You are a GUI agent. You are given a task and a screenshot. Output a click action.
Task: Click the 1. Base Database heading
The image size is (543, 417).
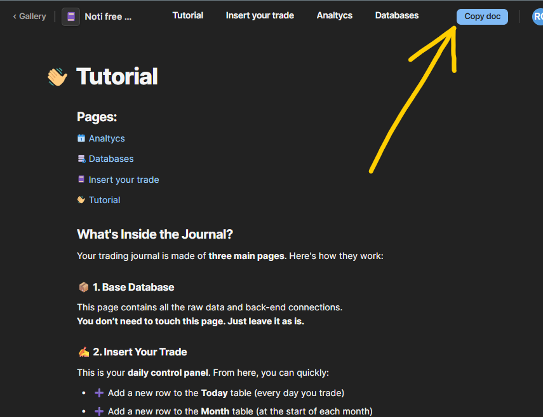(x=133, y=288)
